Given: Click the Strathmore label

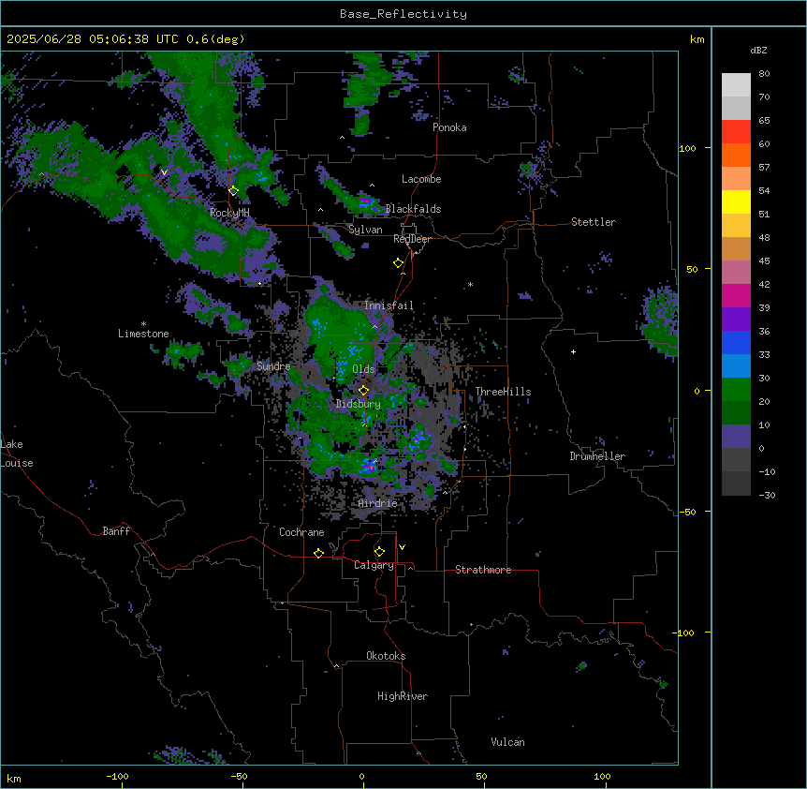Looking at the screenshot, I should 483,570.
